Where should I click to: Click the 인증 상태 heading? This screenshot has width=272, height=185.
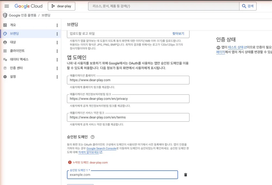(226, 39)
